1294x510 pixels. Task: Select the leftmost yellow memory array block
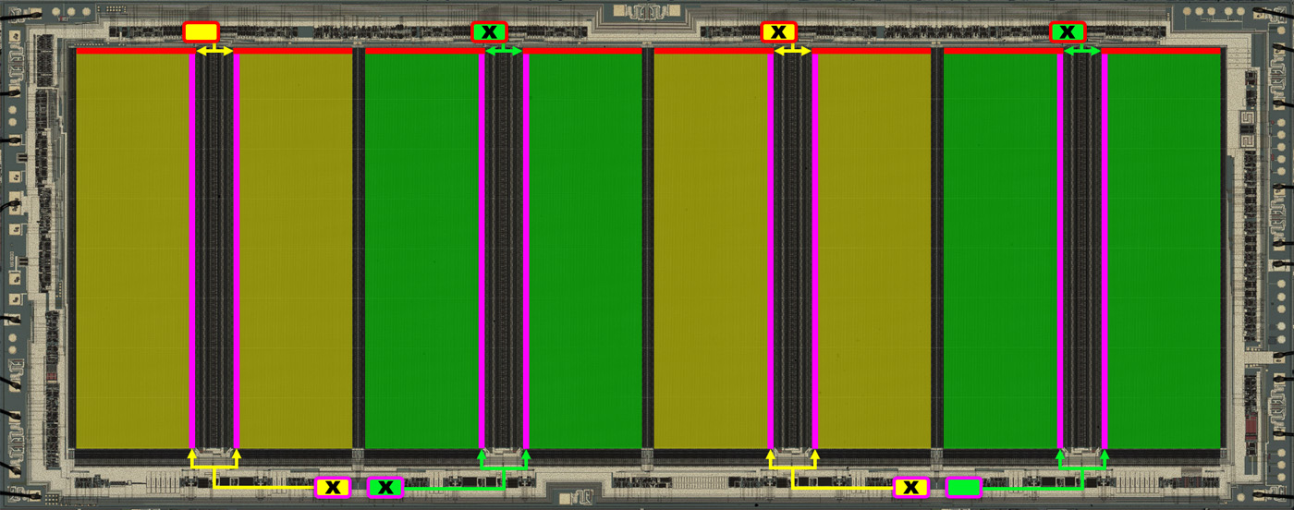point(131,249)
